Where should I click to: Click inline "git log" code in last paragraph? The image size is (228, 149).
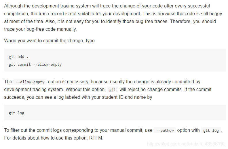pyautogui.click(x=211, y=130)
